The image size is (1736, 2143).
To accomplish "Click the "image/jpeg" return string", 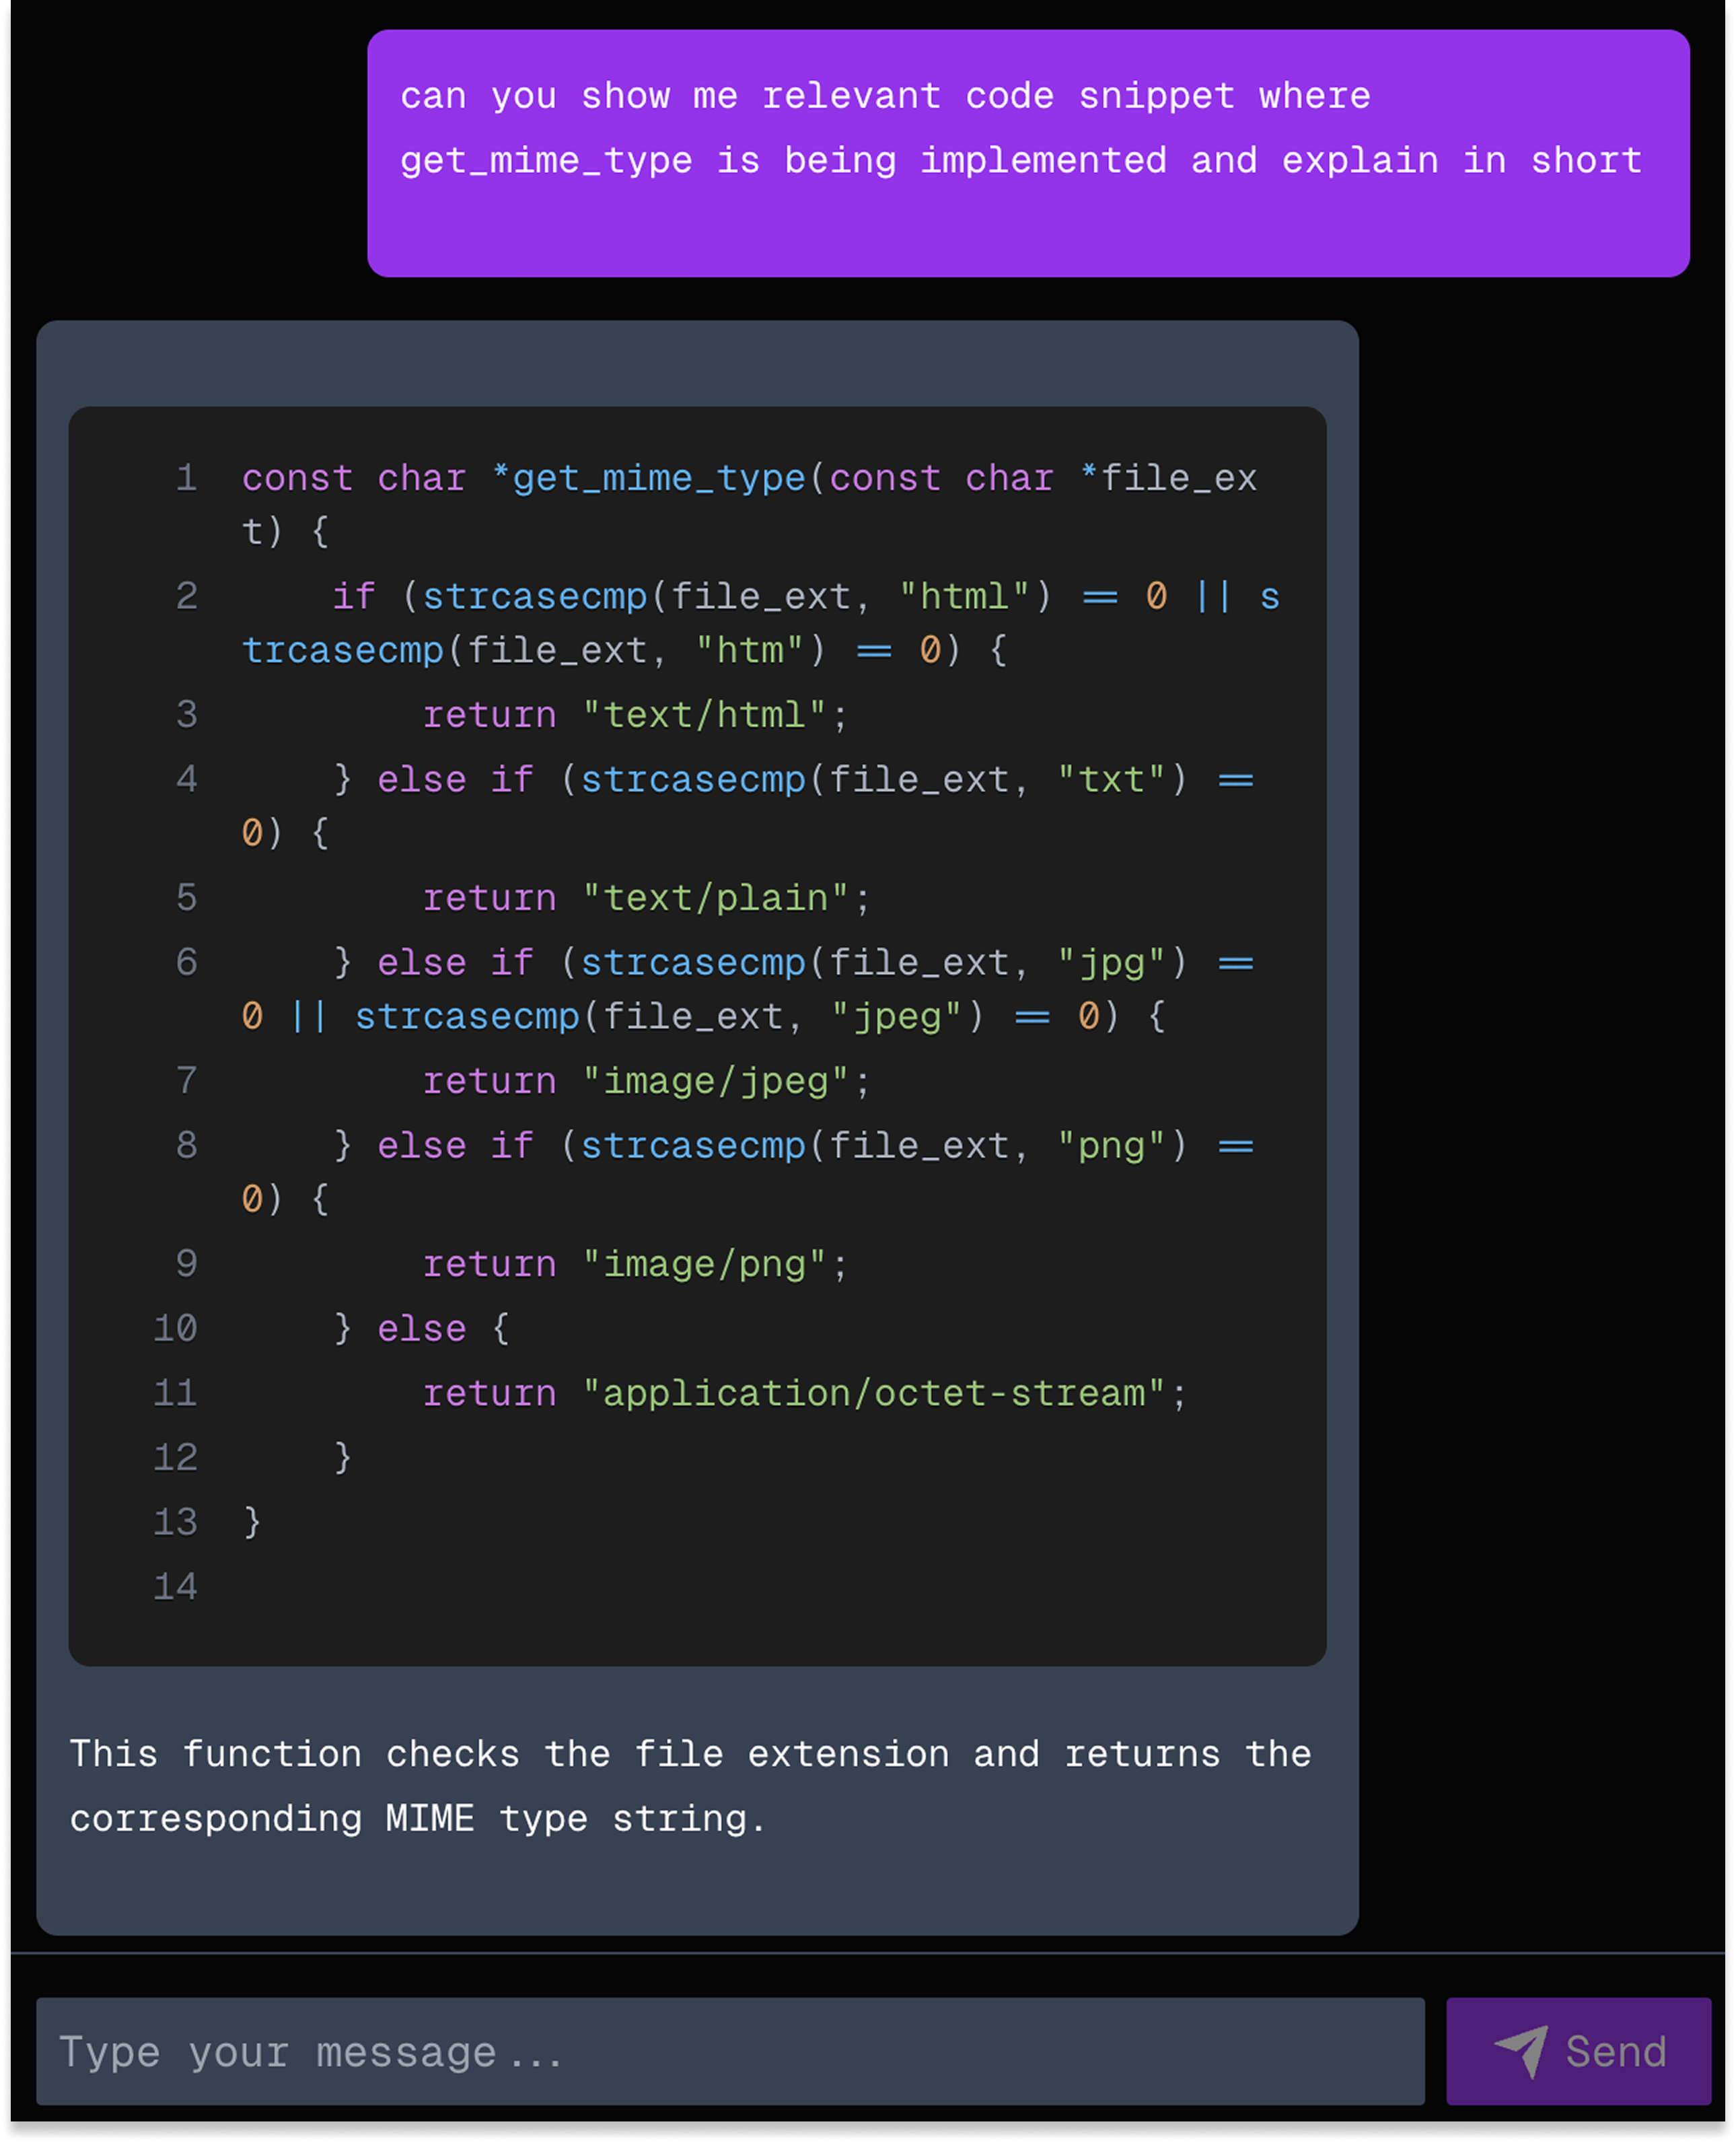I will tap(716, 1081).
